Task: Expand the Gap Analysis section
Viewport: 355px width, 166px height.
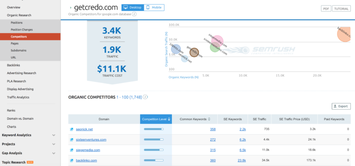Action: pyautogui.click(x=54, y=153)
